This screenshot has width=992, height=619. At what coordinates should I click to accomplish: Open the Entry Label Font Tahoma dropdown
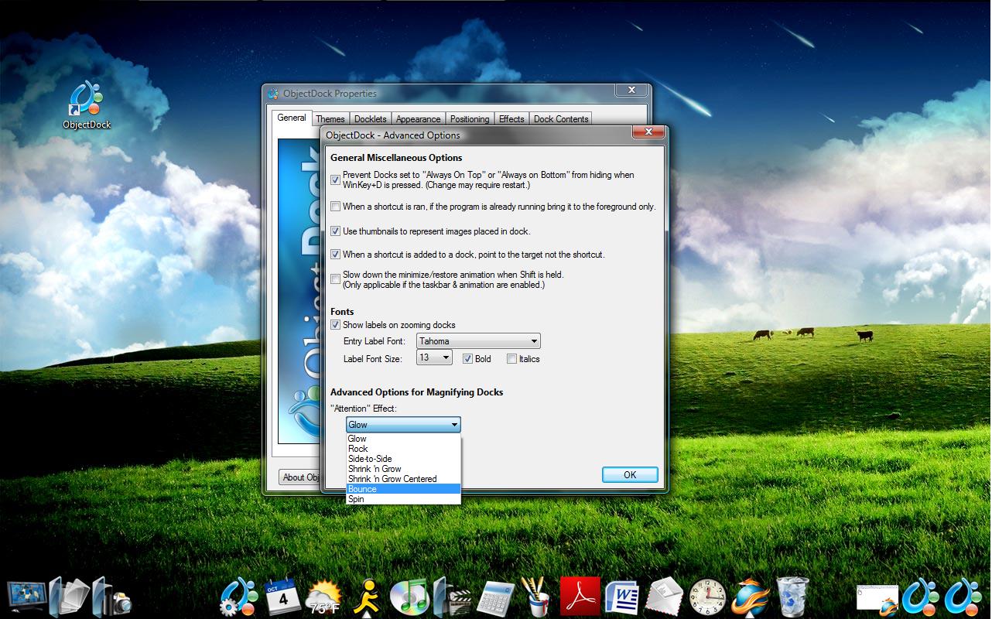(x=478, y=341)
